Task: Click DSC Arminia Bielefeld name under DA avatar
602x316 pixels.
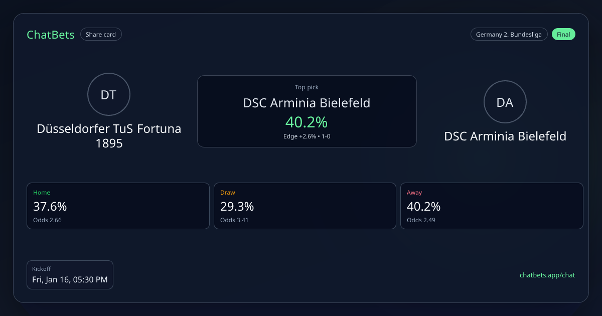Action: click(x=505, y=136)
